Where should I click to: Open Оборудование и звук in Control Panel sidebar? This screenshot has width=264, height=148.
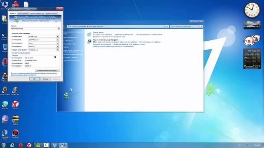coord(69,44)
